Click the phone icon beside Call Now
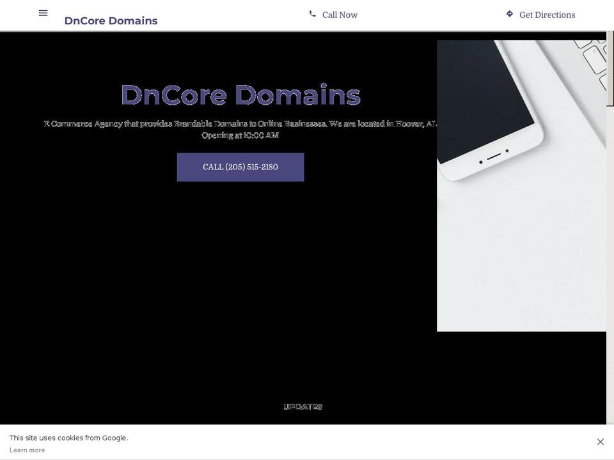 [x=313, y=14]
